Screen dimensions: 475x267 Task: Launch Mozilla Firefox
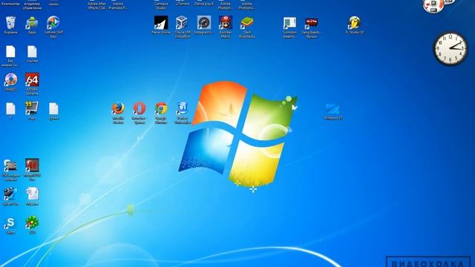tap(118, 109)
